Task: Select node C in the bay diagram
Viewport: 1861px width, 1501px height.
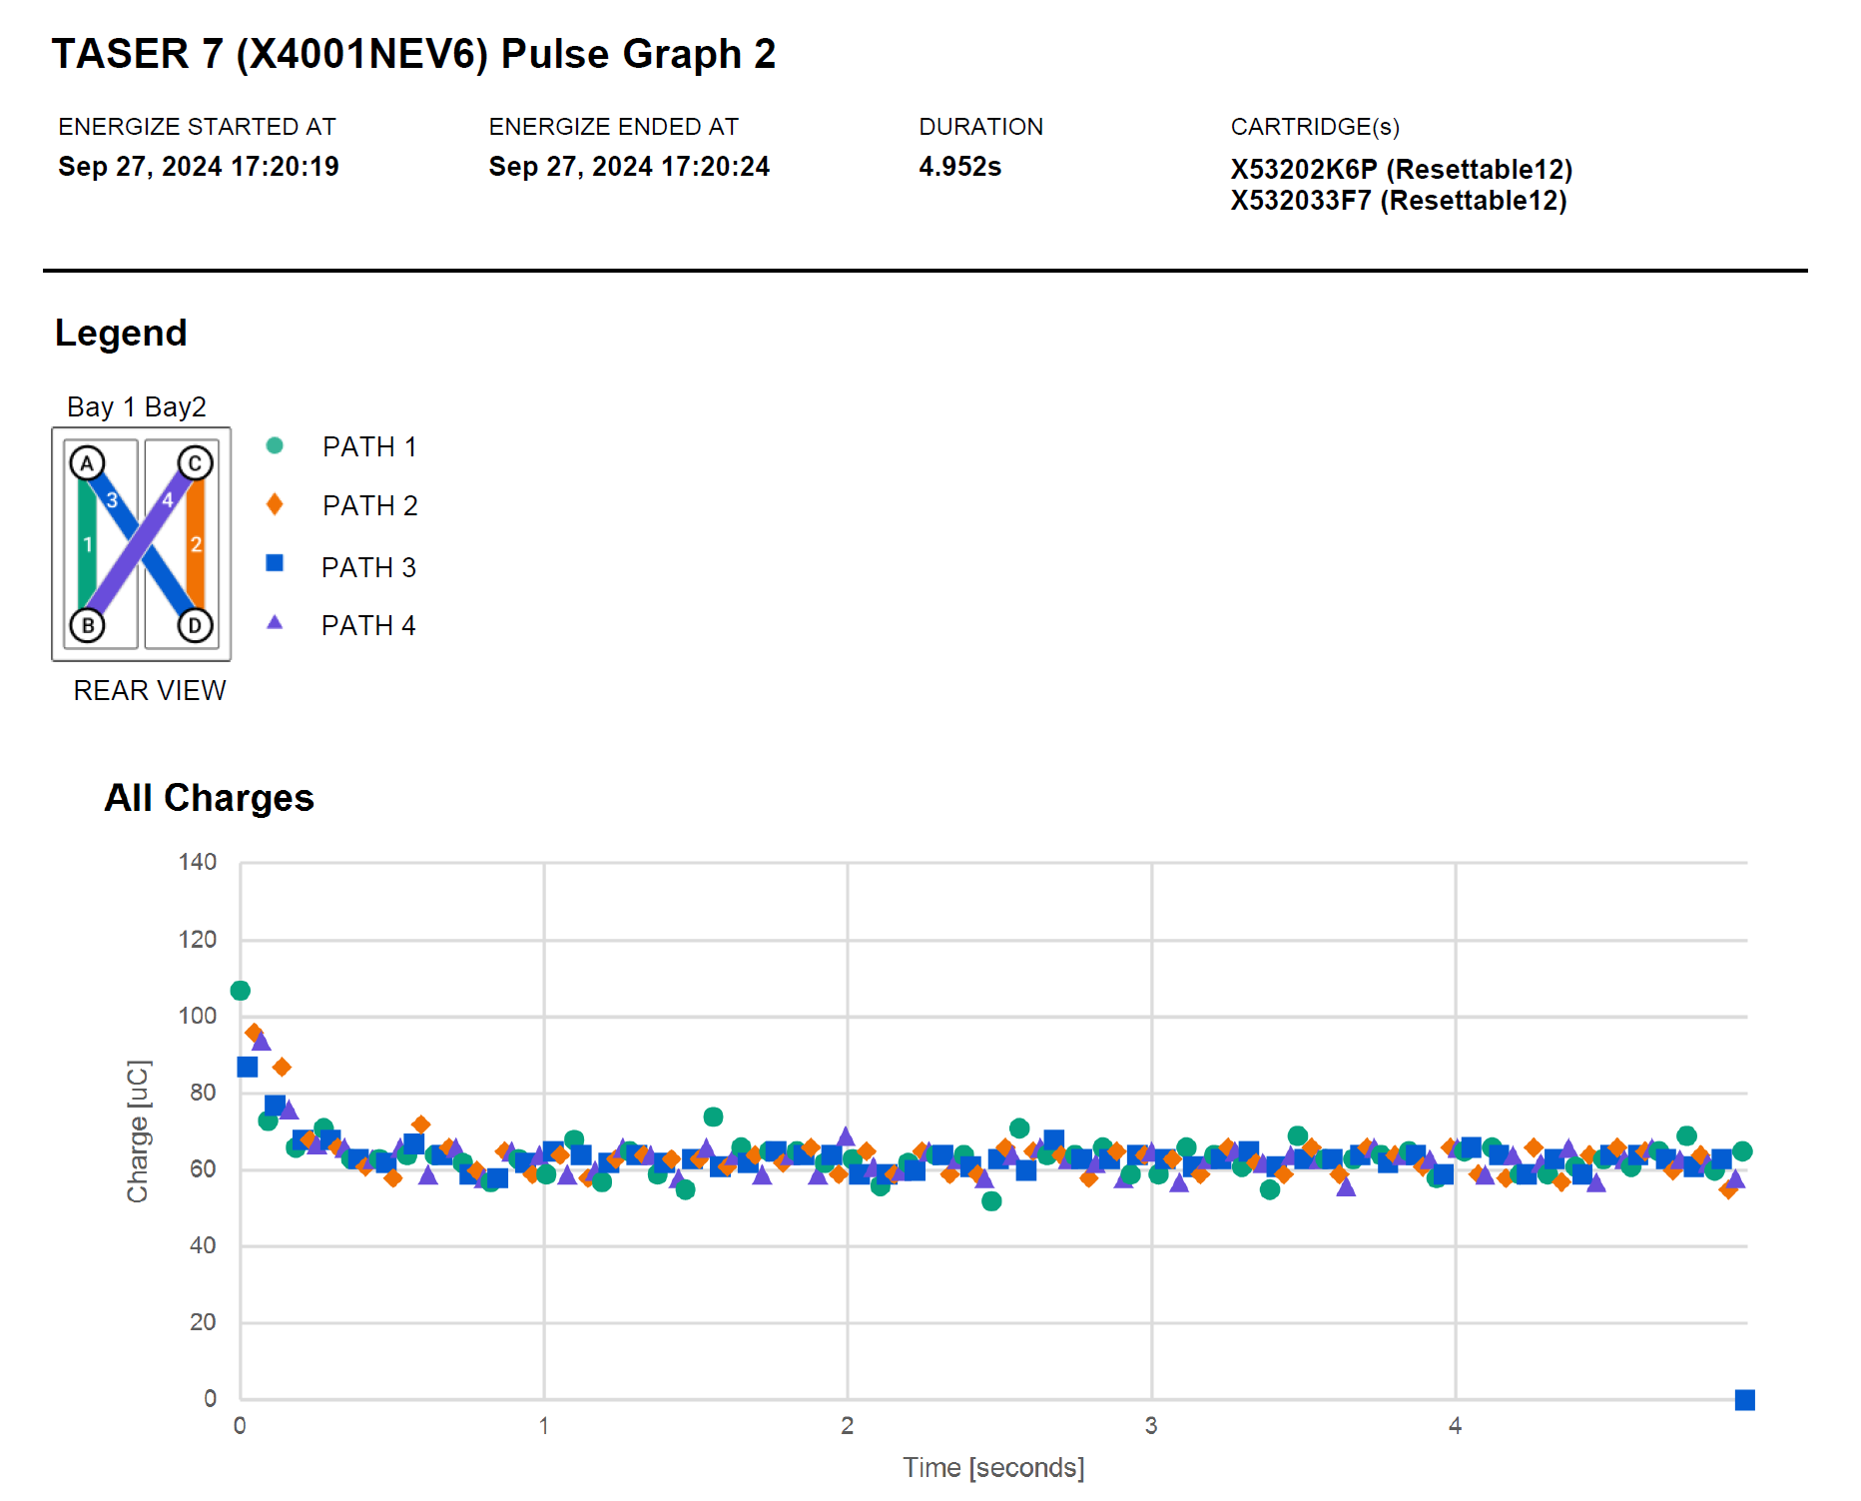Action: [x=195, y=463]
